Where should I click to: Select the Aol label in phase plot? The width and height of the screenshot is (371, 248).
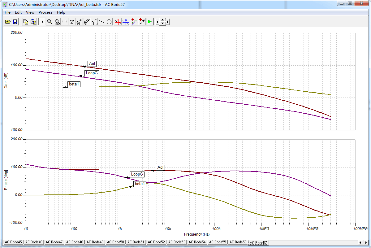click(160, 168)
